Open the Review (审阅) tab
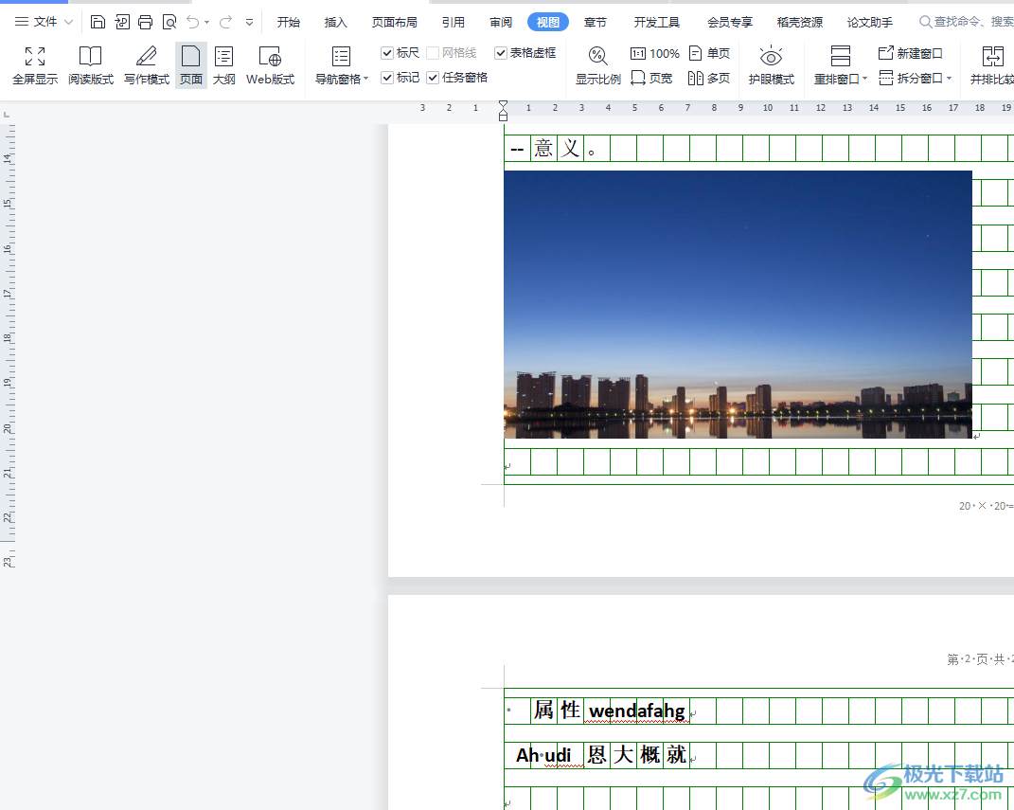The image size is (1014, 810). click(x=501, y=22)
